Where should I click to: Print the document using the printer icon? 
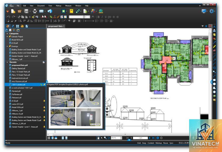tap(35, 11)
